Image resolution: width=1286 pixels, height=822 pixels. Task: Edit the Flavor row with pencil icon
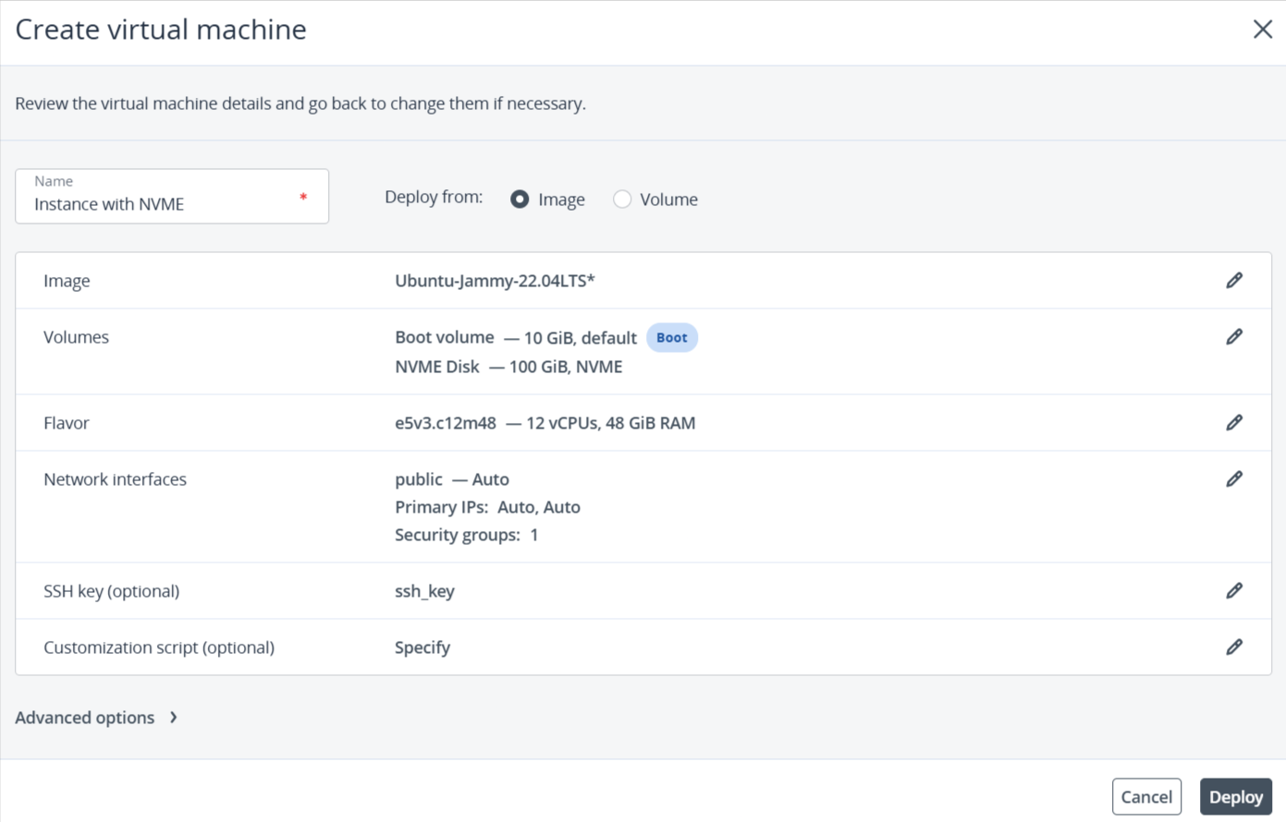point(1234,423)
